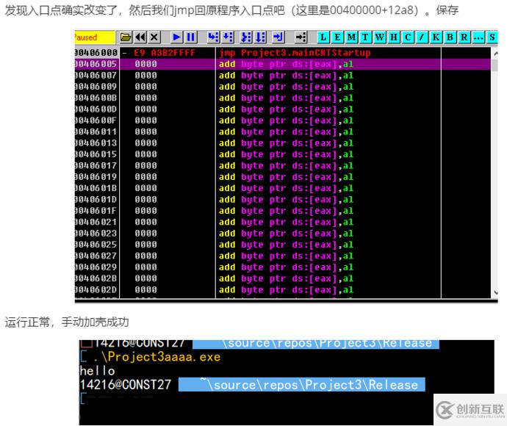This screenshot has height=426, width=507.
Task: Open the Breakpoints window (B)
Action: pos(450,37)
